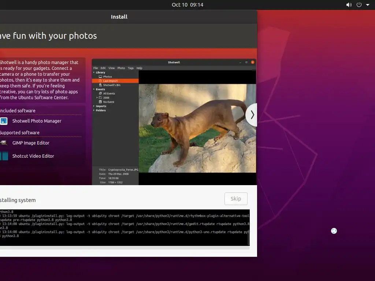This screenshot has width=375, height=281.
Task: Click the Shotwell's Bin trash icon
Action: pos(100,85)
